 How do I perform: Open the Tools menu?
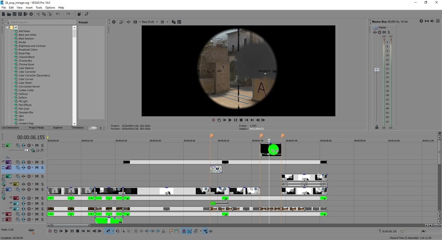pyautogui.click(x=39, y=7)
